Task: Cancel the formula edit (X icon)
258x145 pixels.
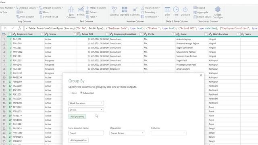Action: point(5,28)
